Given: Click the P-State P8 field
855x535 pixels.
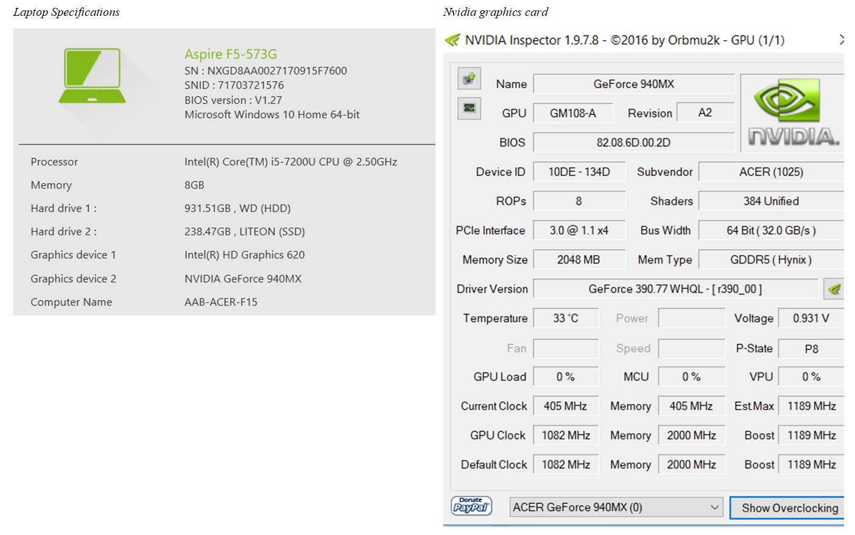Looking at the screenshot, I should tap(811, 349).
